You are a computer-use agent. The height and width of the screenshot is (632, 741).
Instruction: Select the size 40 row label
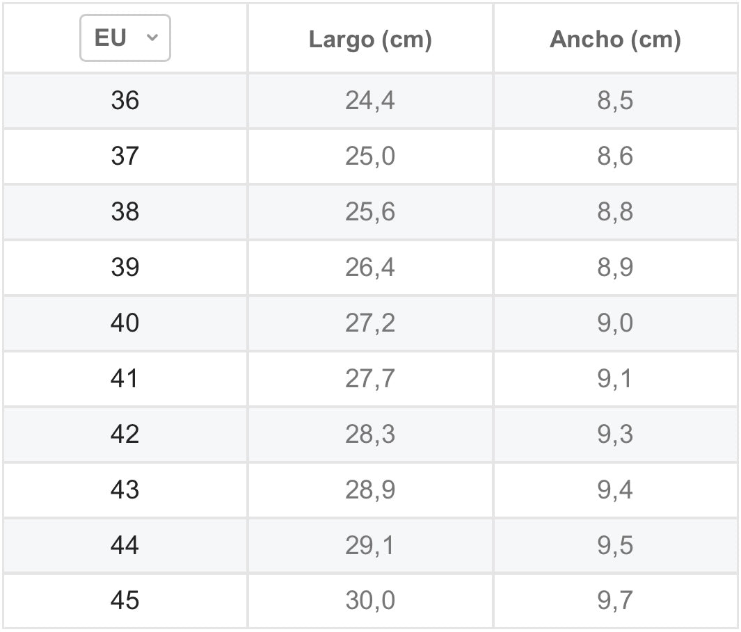click(125, 323)
